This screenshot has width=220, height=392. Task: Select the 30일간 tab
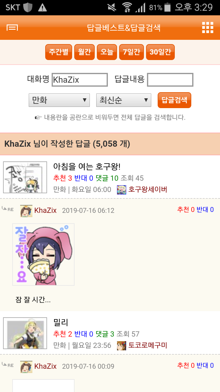[160, 52]
